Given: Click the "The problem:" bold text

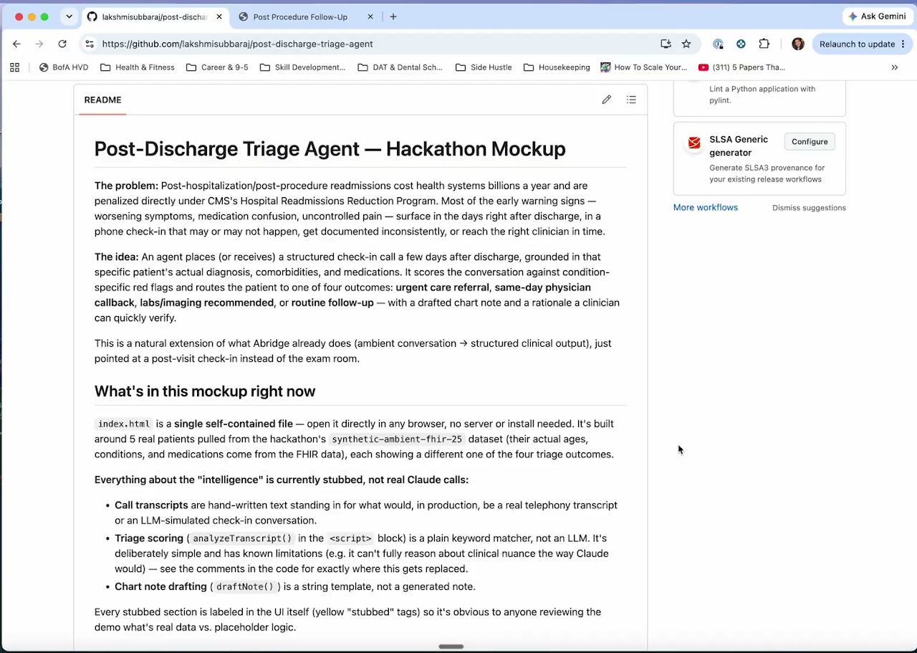Looking at the screenshot, I should [126, 186].
